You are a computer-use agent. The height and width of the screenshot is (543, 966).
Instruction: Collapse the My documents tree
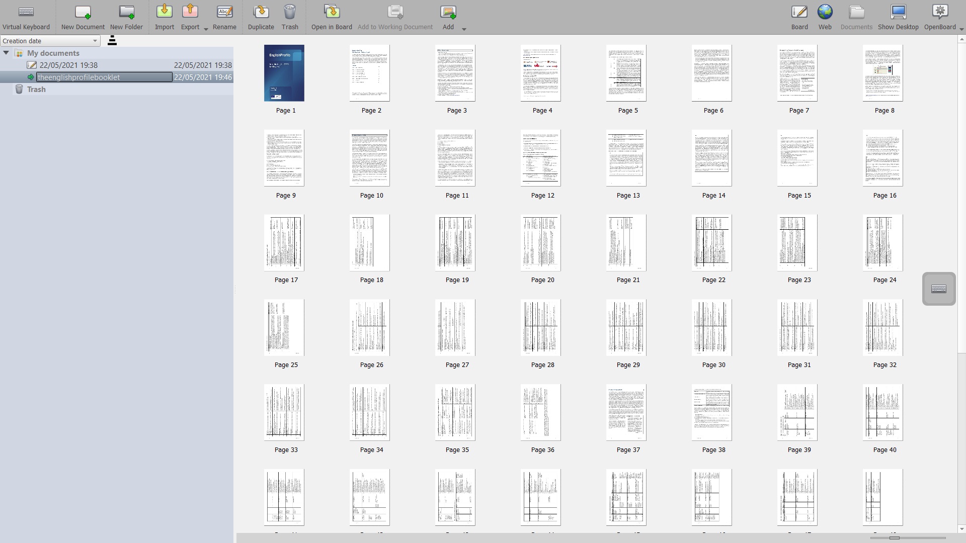point(6,53)
